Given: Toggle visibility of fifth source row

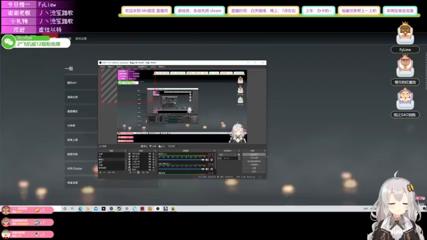Looking at the screenshot, I should coord(150,164).
